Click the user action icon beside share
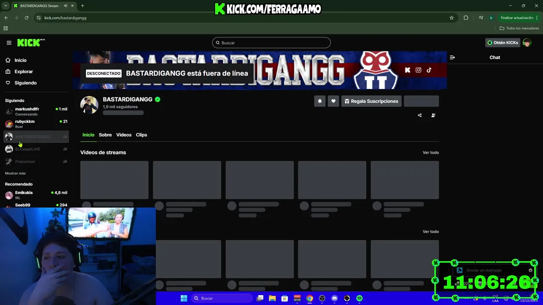Image resolution: width=543 pixels, height=305 pixels. click(x=433, y=115)
